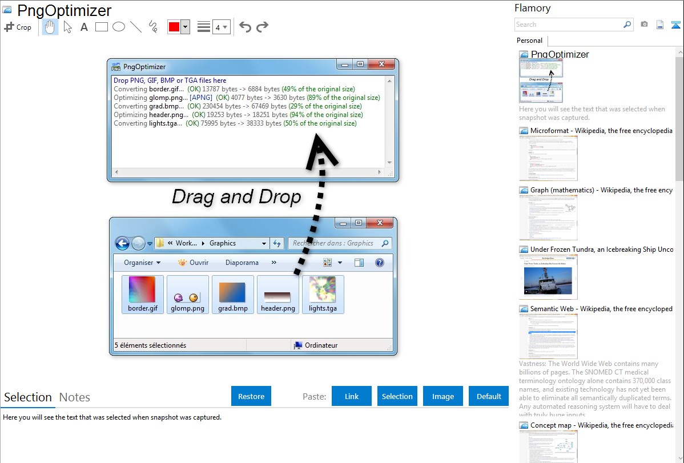This screenshot has height=463, width=684.
Task: Undo the last annotation
Action: pyautogui.click(x=245, y=27)
